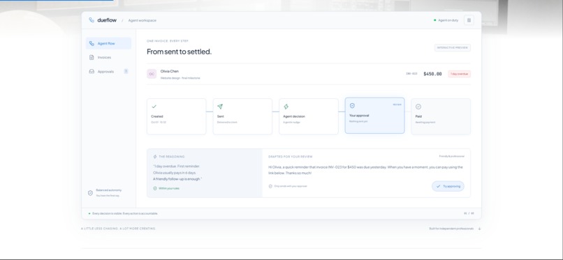The height and width of the screenshot is (260, 563).
Task: Click the Olivia Chen client name
Action: coord(170,71)
